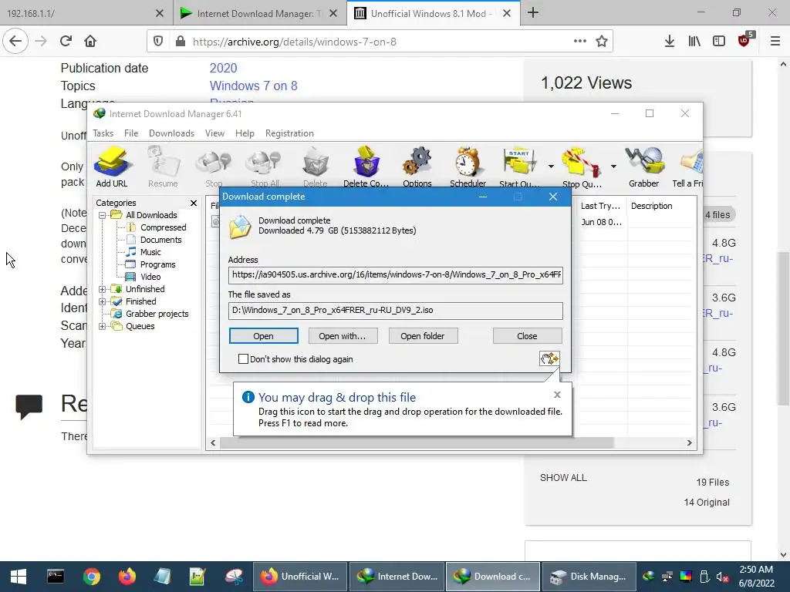Check Don't show this dialog again

tap(243, 359)
